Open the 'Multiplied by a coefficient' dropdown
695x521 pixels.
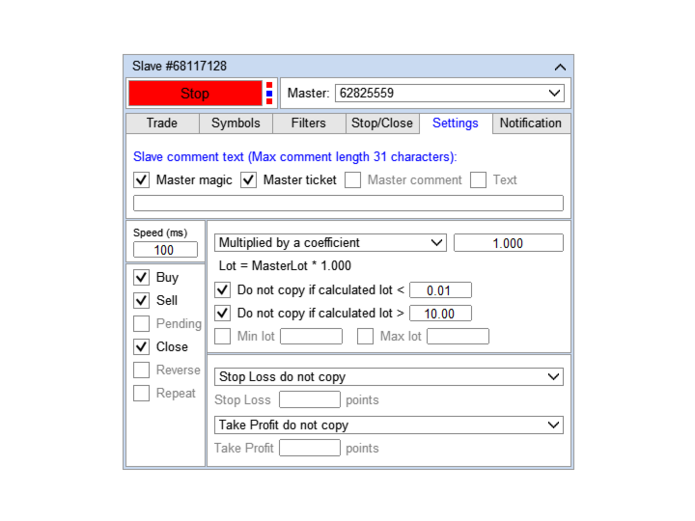pos(331,243)
